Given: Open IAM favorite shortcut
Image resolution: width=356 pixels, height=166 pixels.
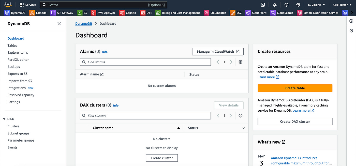Looking at the screenshot, I should click(146, 13).
